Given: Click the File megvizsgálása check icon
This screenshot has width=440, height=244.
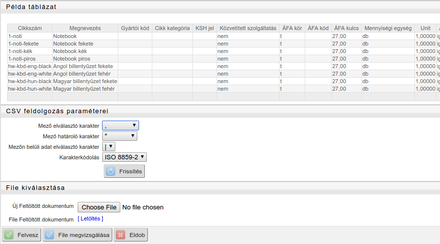Looking at the screenshot, I should click(49, 235).
